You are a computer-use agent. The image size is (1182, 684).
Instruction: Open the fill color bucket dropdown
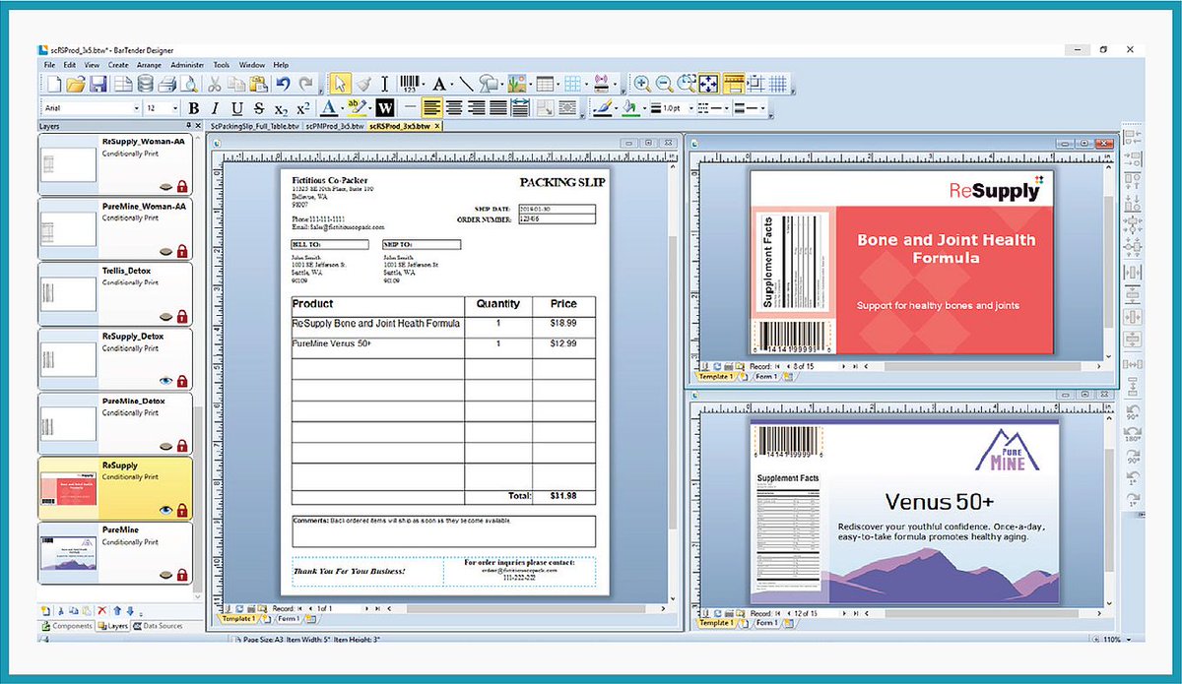644,108
